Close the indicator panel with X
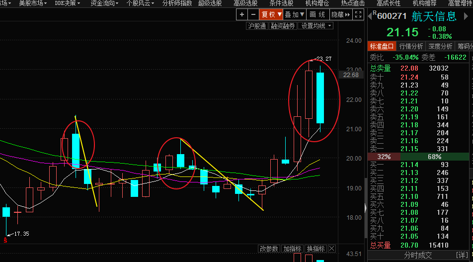473x262 pixels. (332, 249)
